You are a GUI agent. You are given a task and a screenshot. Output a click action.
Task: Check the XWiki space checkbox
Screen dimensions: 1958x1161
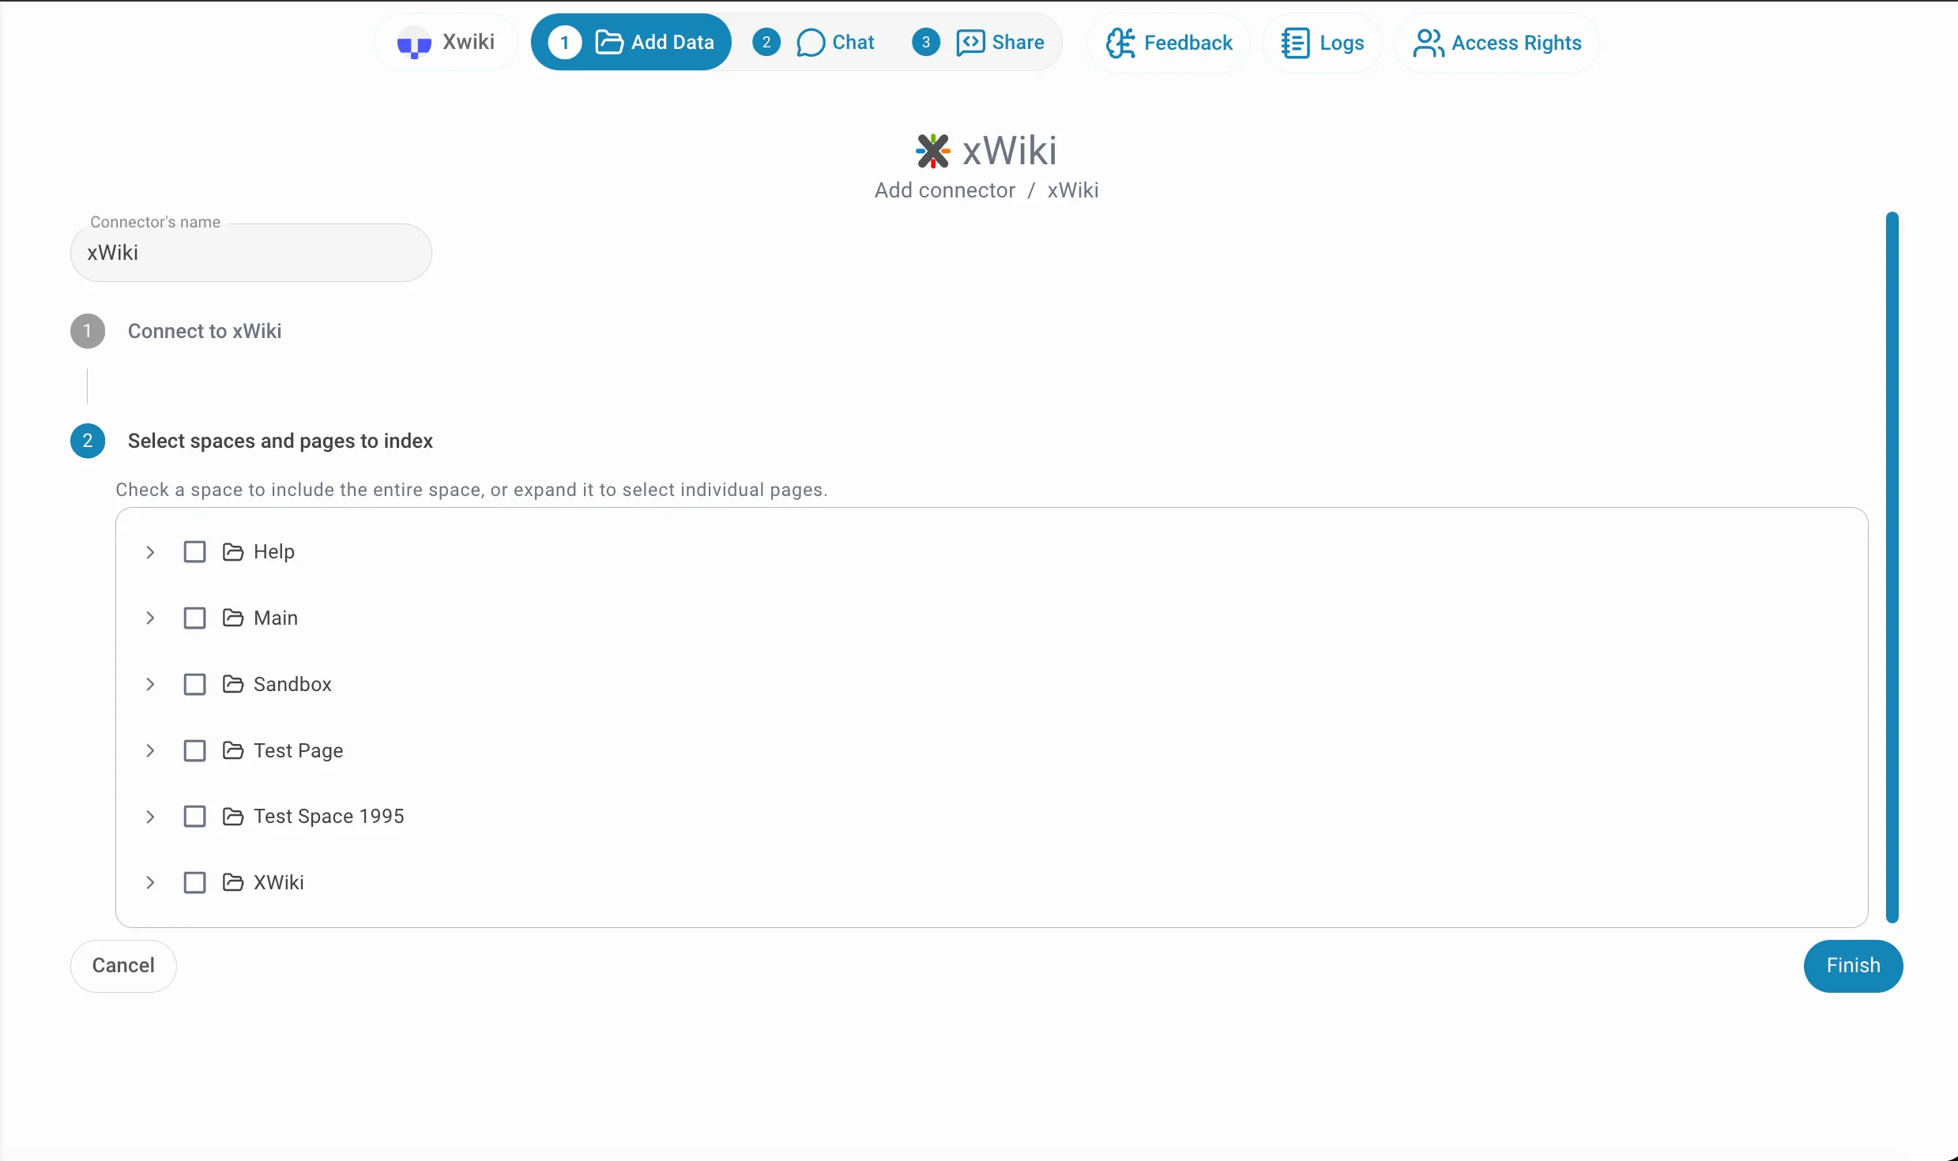tap(194, 882)
